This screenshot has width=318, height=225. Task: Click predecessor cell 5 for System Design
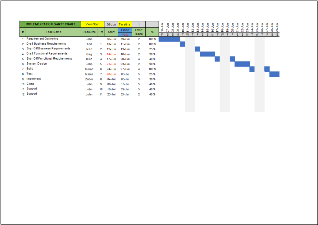[x=100, y=64]
